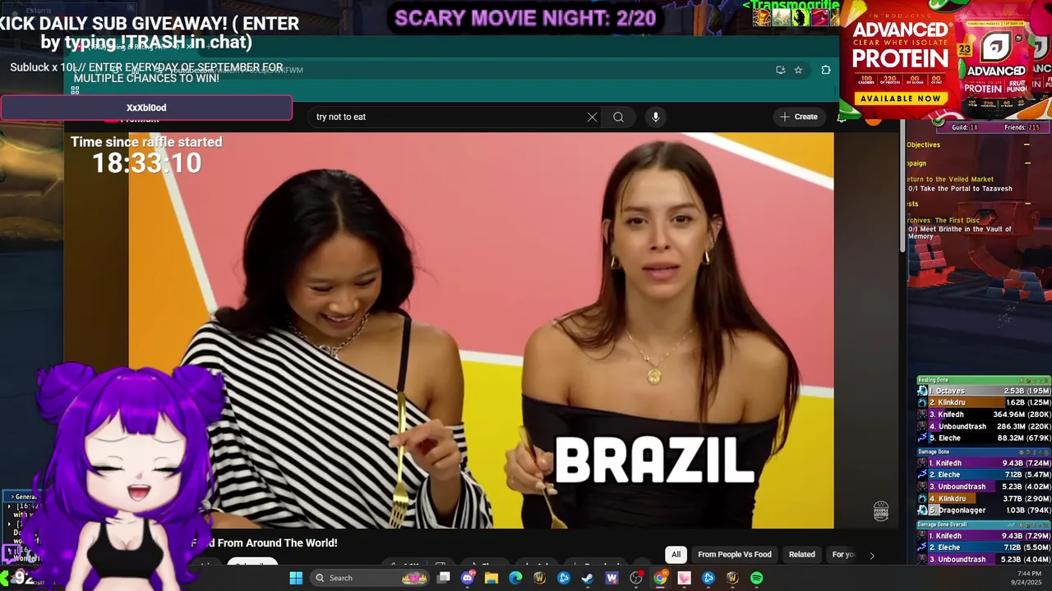Click the 'Friends: 215' info text
The image size is (1052, 591).
1022,127
